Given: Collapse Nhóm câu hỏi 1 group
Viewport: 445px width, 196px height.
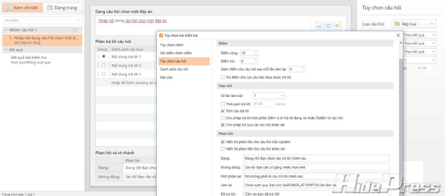Looking at the screenshot, I should 6,30.
